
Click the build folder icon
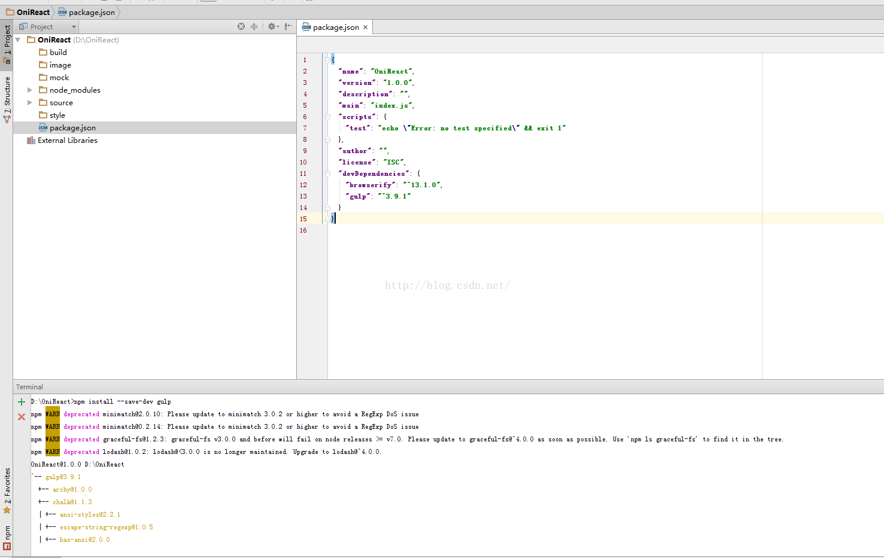pos(43,52)
